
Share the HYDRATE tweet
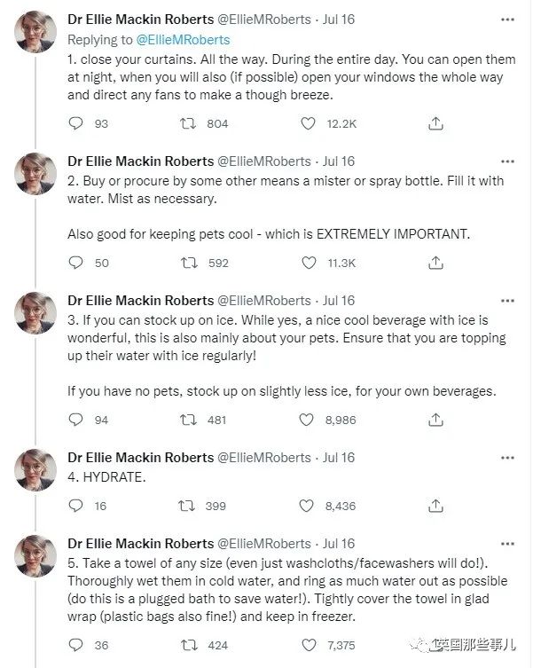(435, 506)
